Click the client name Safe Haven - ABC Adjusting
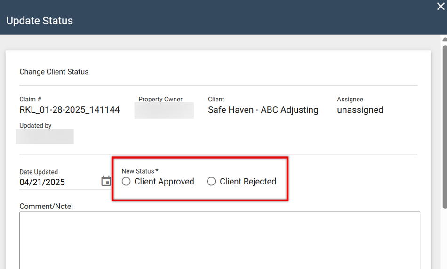The height and width of the screenshot is (269, 447). point(263,110)
